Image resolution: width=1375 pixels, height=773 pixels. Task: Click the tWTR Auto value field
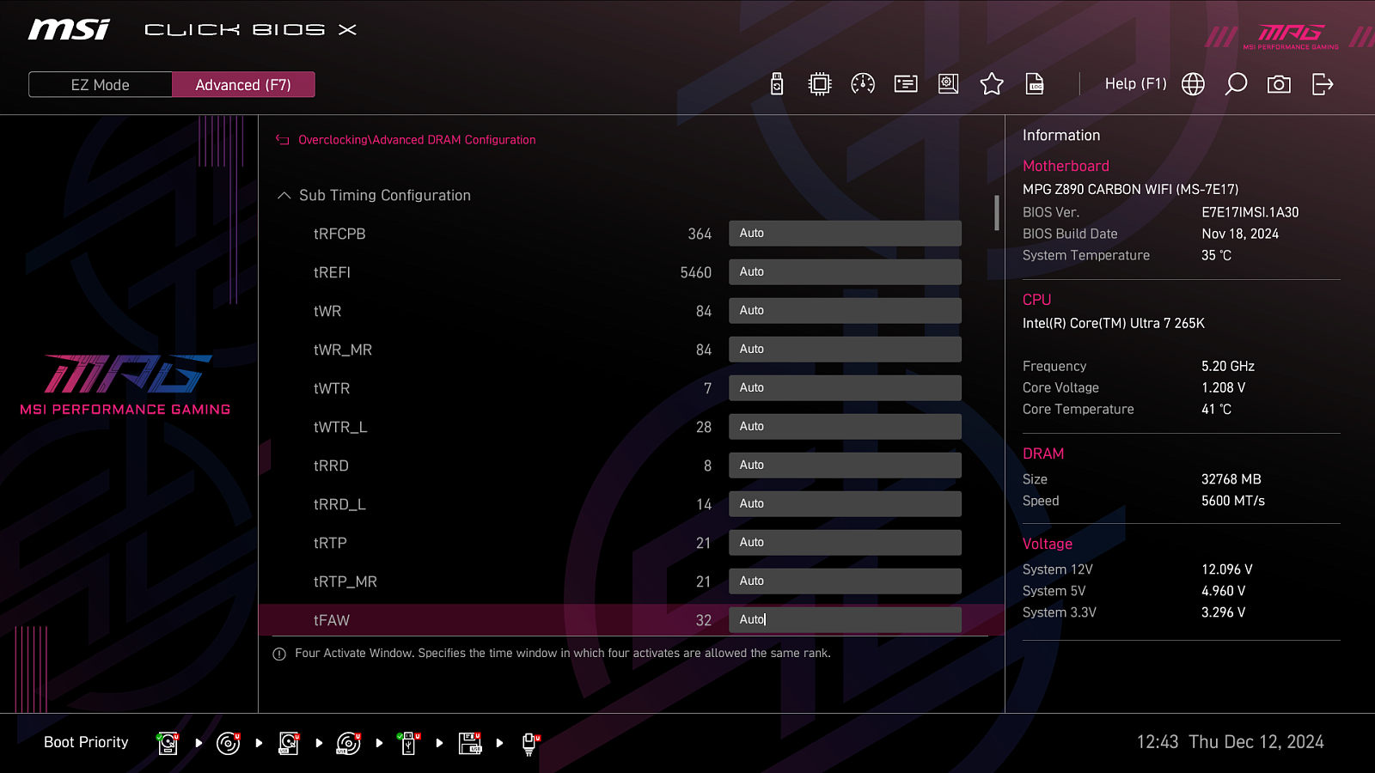(845, 388)
